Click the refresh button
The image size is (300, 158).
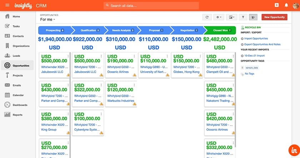(207, 17)
